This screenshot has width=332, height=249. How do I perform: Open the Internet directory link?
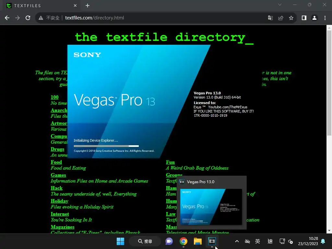point(60,214)
